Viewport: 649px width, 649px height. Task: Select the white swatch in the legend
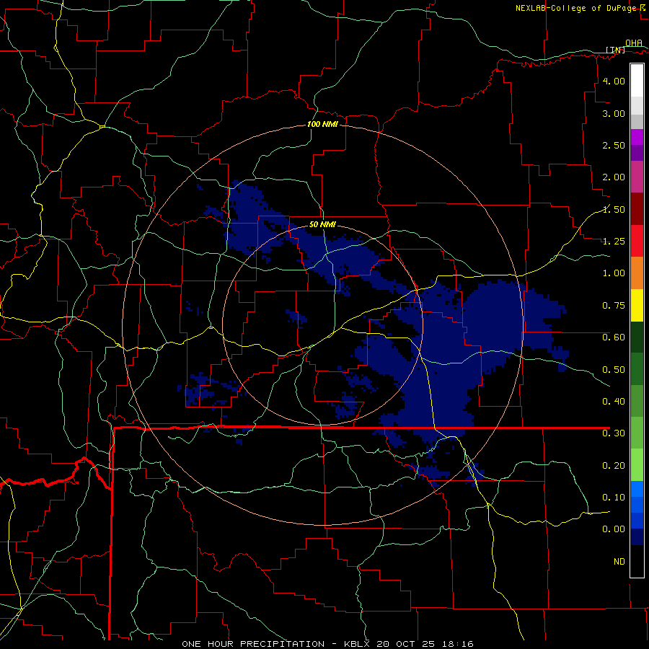coord(637,81)
